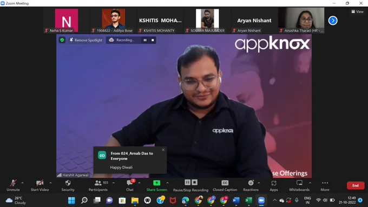Open Windows Search on the taskbar
This screenshot has width=368, height=207.
click(84, 201)
